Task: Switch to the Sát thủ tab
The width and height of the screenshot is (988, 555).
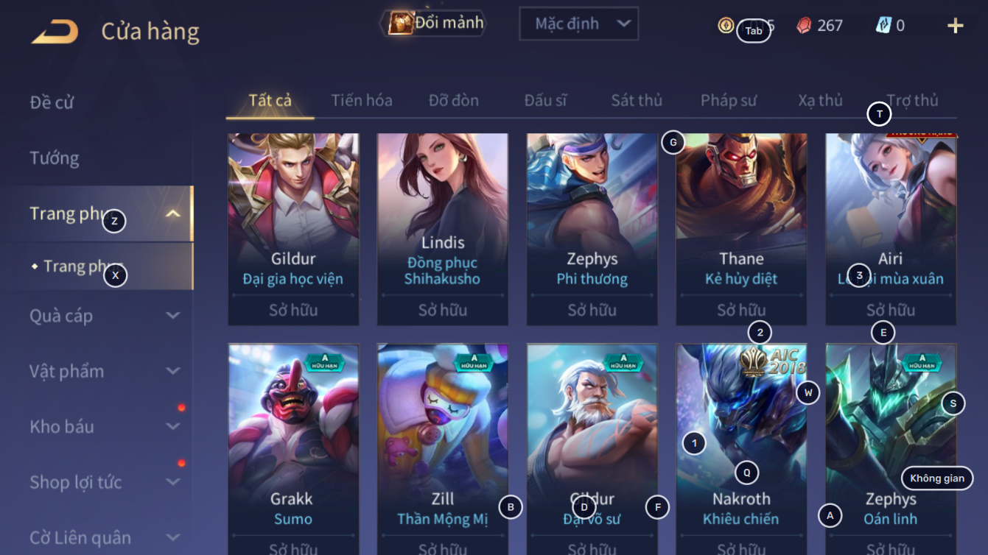Action: (637, 100)
